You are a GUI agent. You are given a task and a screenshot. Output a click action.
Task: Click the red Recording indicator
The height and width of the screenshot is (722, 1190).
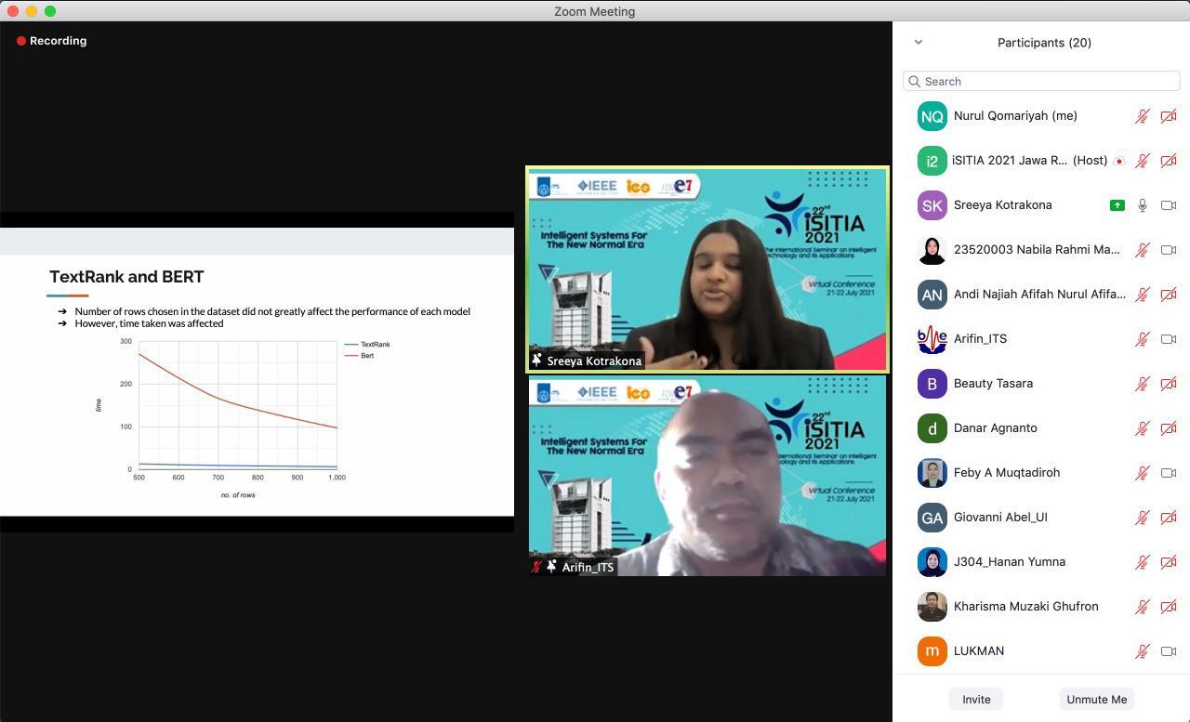tap(52, 41)
